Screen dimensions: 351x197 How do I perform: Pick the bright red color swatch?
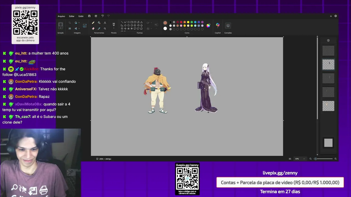(x=181, y=22)
